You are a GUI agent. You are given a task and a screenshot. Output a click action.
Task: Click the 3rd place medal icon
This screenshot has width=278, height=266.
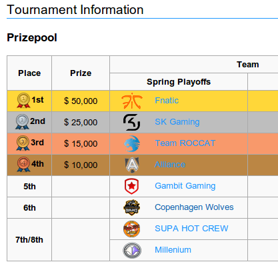(x=23, y=143)
